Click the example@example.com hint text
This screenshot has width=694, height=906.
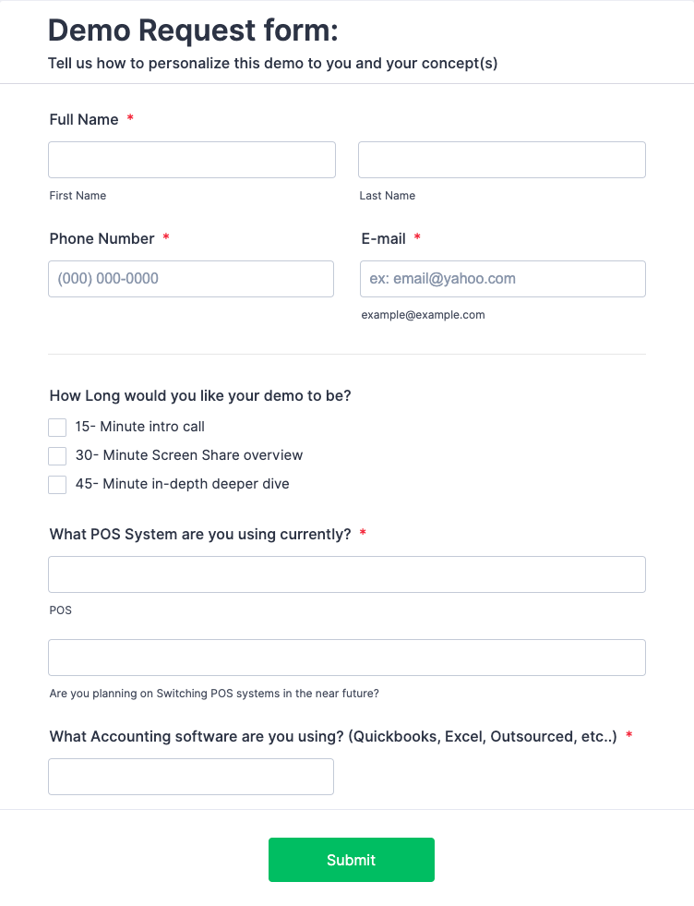(423, 315)
